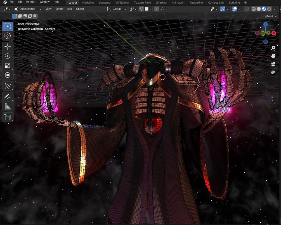
Task: Activate the Transform tool
Action: (8, 75)
